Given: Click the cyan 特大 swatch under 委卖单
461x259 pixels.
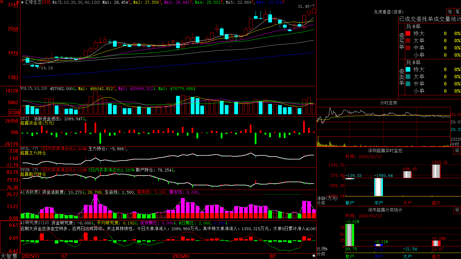Looking at the screenshot, I should pyautogui.click(x=408, y=69).
